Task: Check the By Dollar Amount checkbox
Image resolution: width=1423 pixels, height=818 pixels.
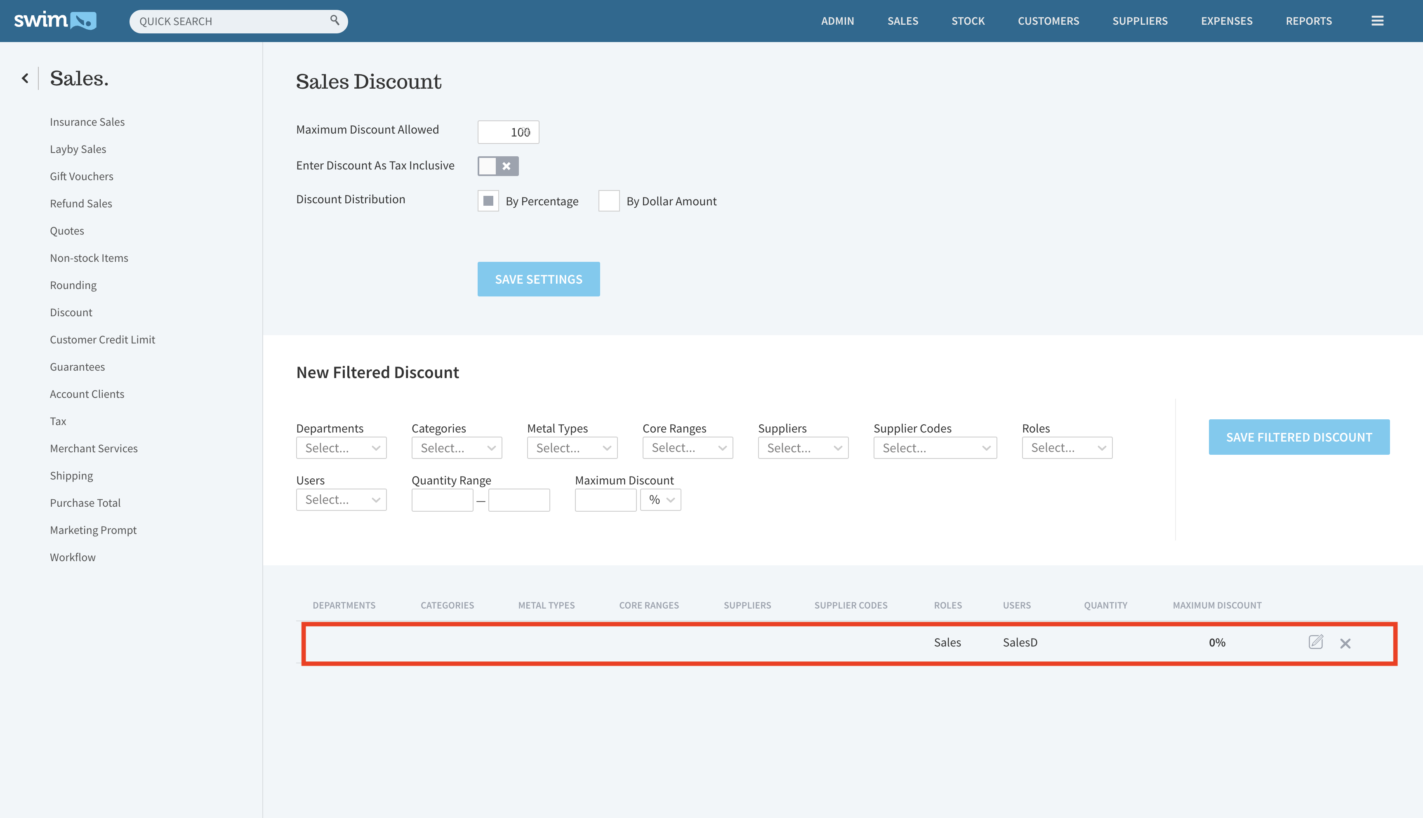Action: (x=609, y=200)
